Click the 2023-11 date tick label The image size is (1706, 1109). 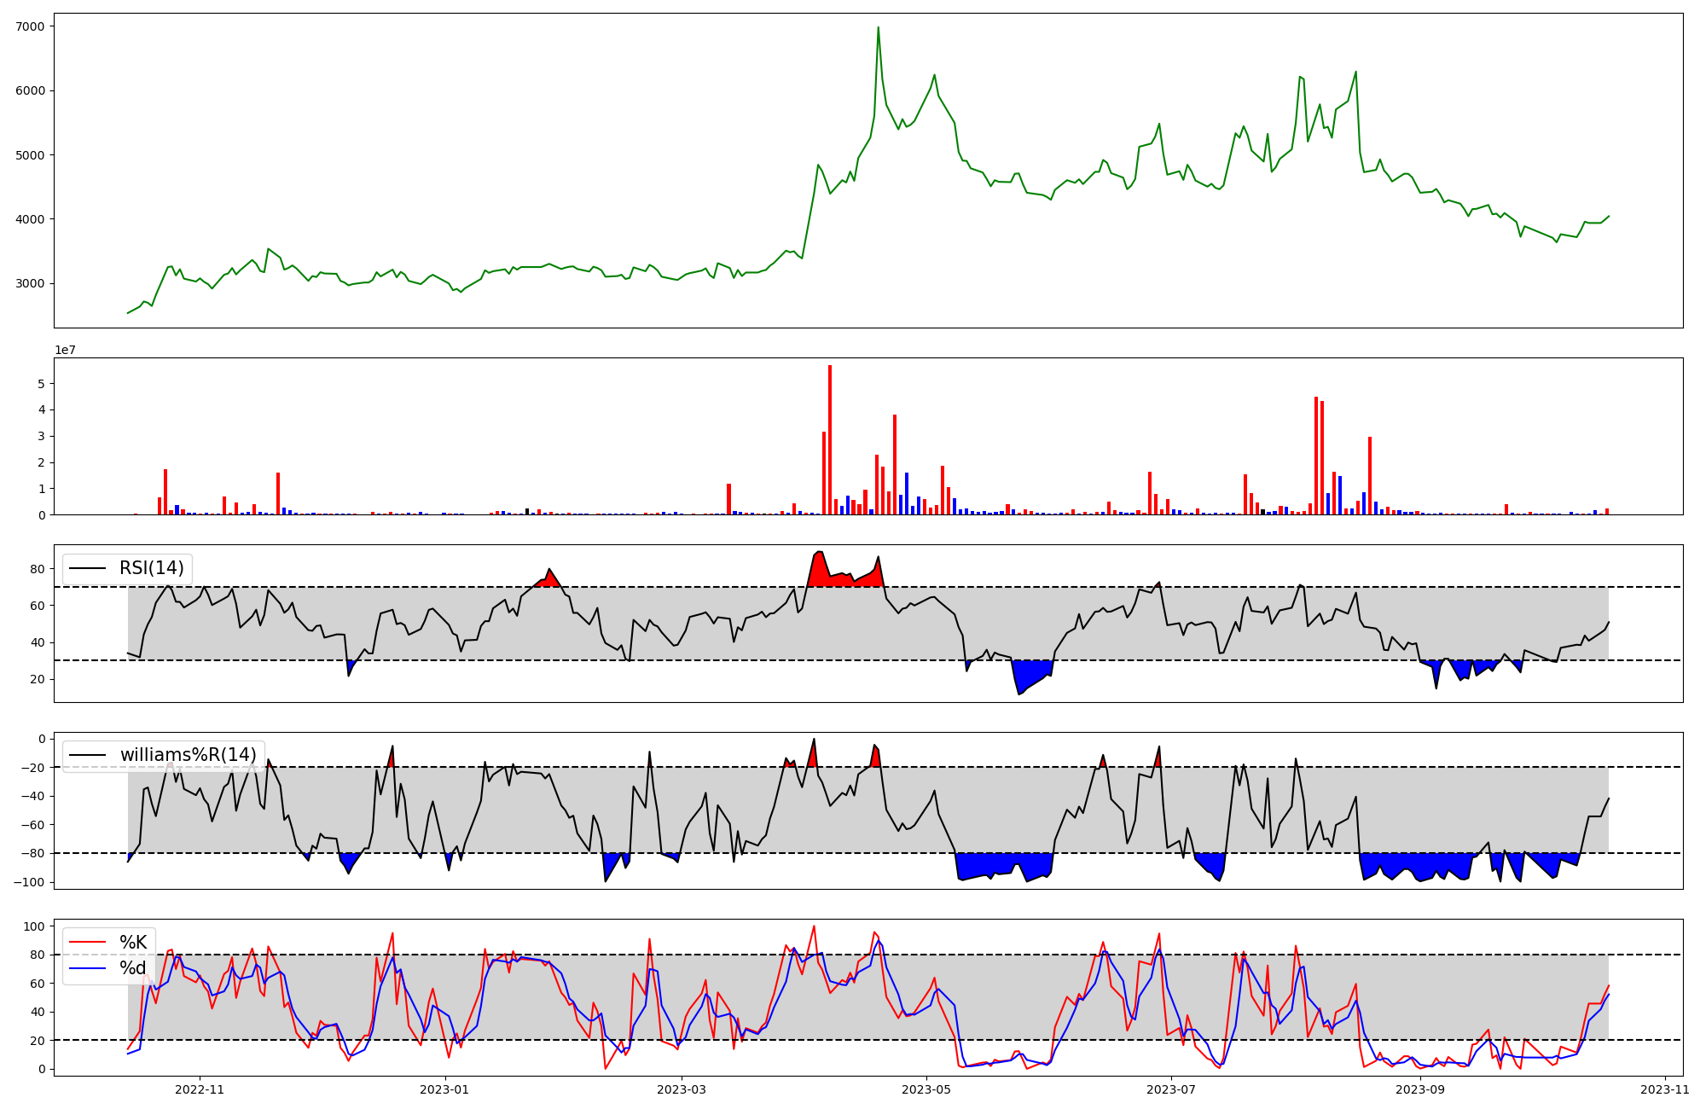tap(1664, 1089)
